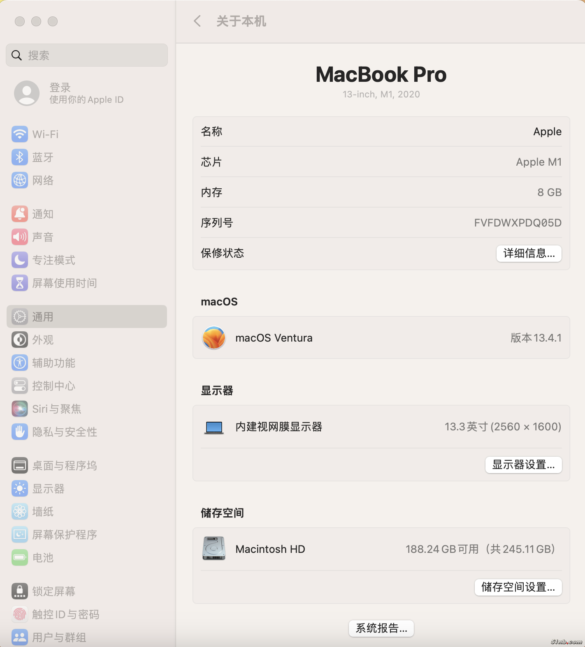Open 显示器设置... button
585x647 pixels.
(524, 464)
